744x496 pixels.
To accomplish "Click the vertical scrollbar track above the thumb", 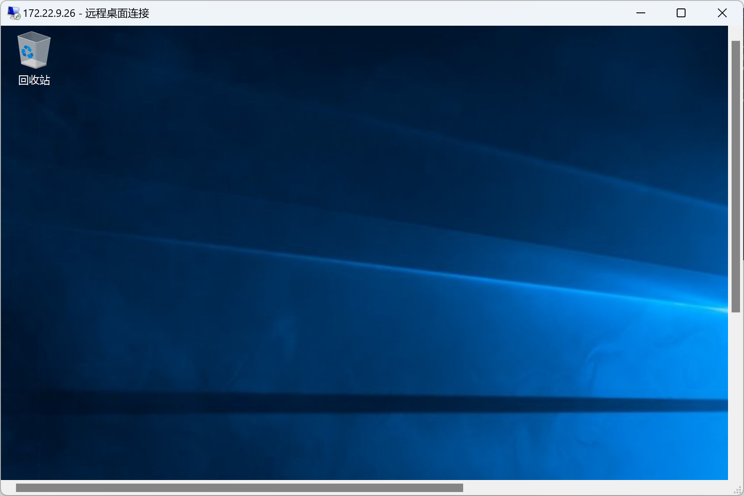I will [736, 33].
